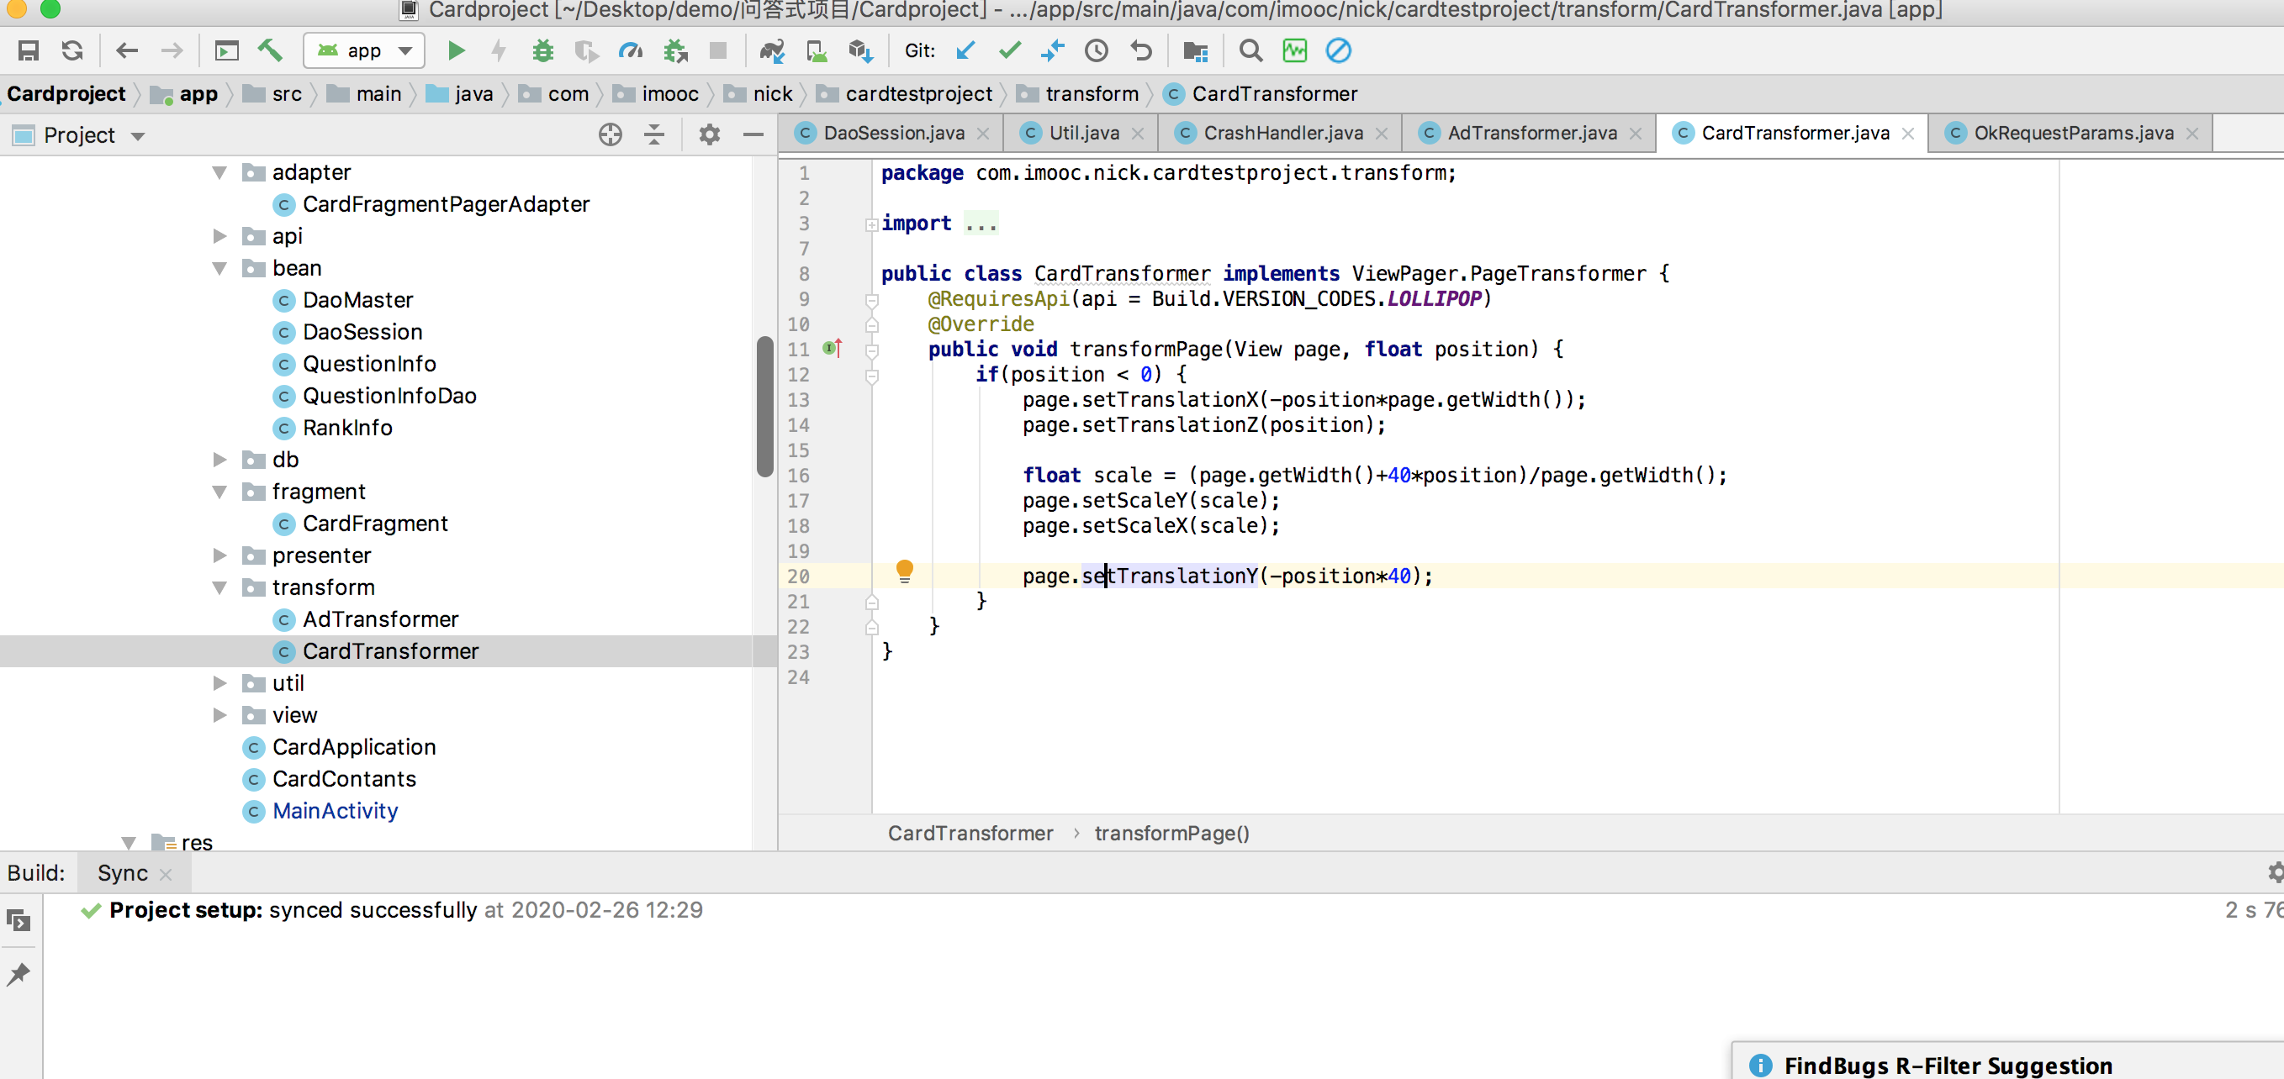2284x1079 pixels.
Task: Click Git revert undo arrow icon
Action: pos(1141,50)
